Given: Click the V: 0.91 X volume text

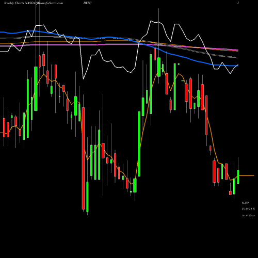Looking at the screenshot, I should click(x=249, y=209).
